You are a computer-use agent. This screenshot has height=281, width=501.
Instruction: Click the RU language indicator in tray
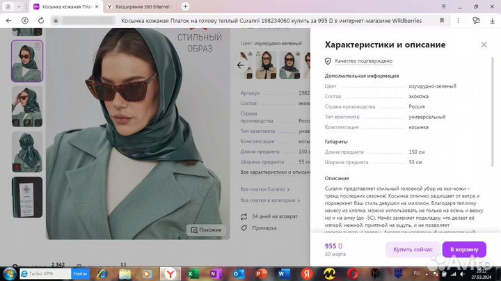(416, 273)
